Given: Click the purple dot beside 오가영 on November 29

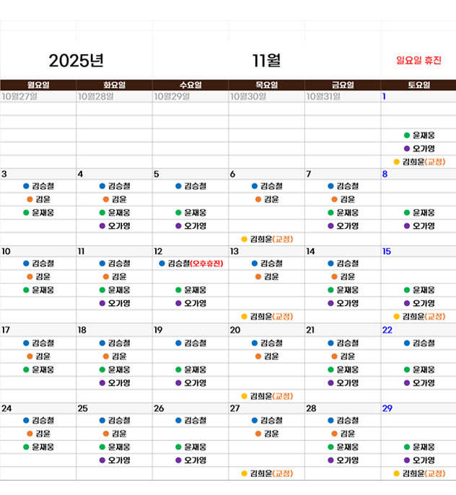Looking at the screenshot, I should pyautogui.click(x=407, y=460).
